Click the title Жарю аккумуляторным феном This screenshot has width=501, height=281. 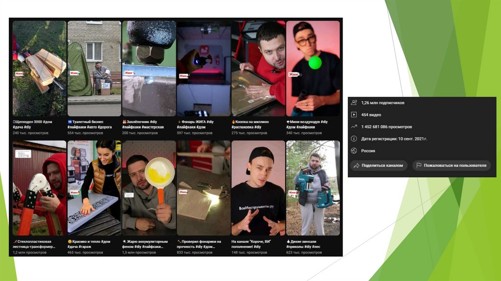pos(145,244)
